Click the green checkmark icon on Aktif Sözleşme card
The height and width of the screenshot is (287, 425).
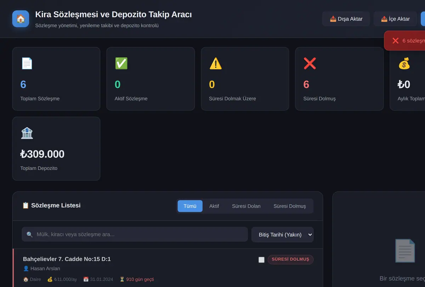click(x=121, y=63)
